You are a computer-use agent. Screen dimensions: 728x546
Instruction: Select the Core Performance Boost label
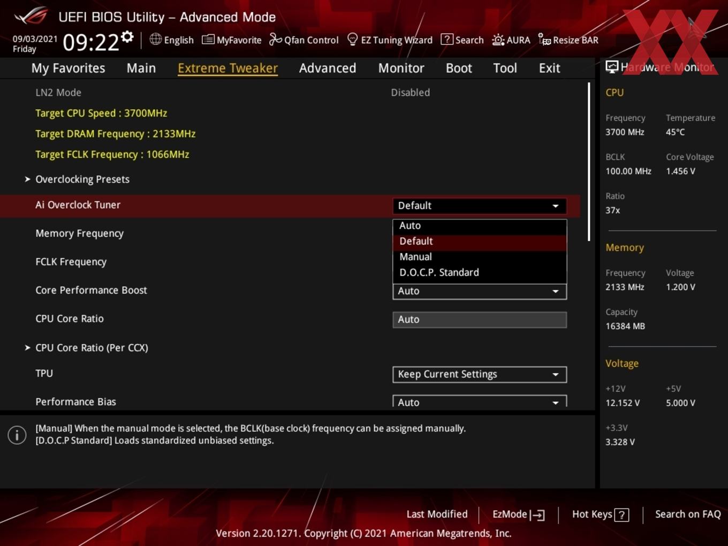91,290
